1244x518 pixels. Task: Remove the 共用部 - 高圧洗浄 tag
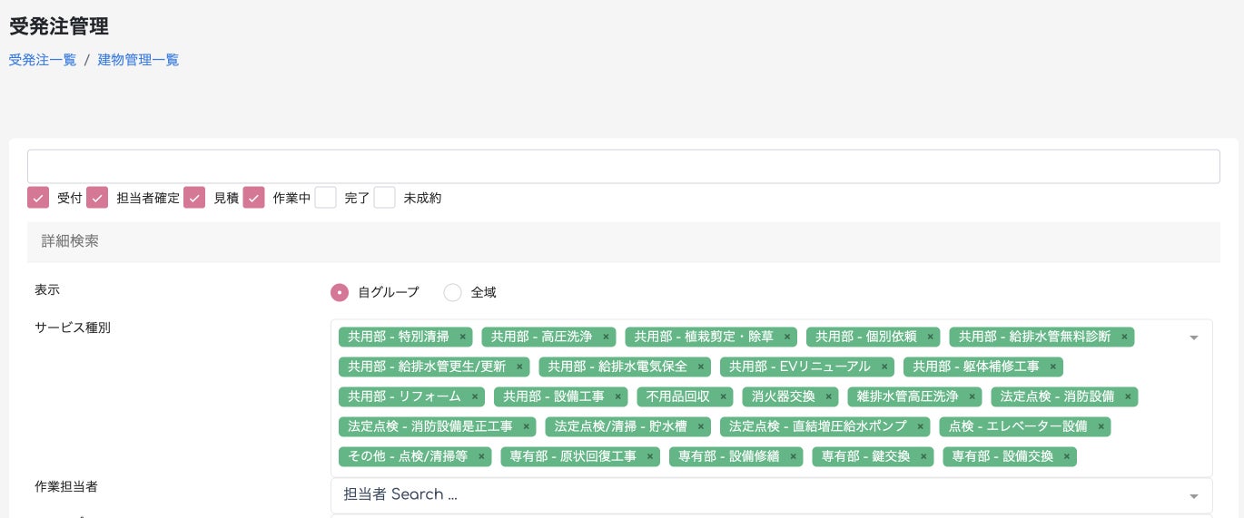click(606, 337)
